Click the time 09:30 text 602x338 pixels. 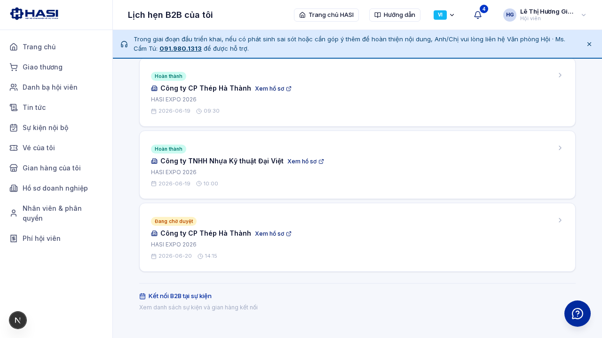[x=212, y=111]
